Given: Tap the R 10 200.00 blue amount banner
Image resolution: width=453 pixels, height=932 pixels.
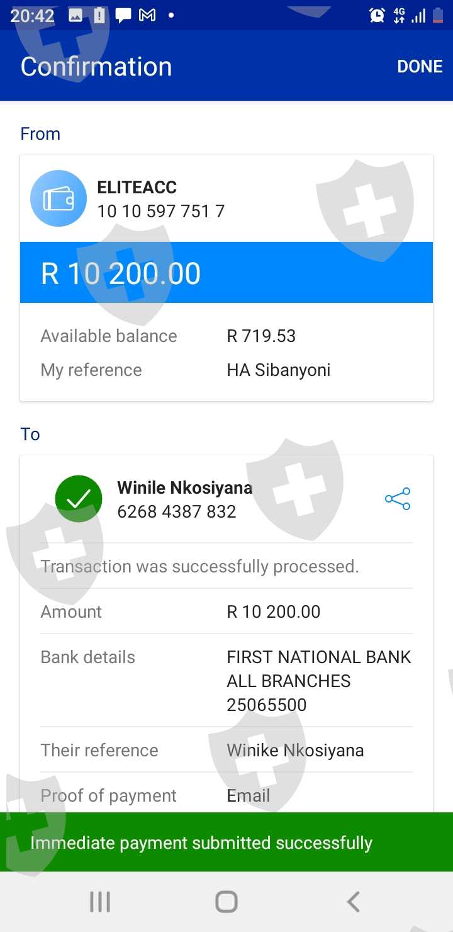Looking at the screenshot, I should pos(226,273).
